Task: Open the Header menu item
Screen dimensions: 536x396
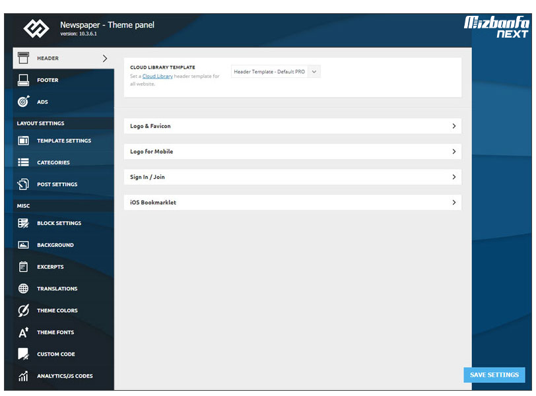Action: tap(63, 58)
